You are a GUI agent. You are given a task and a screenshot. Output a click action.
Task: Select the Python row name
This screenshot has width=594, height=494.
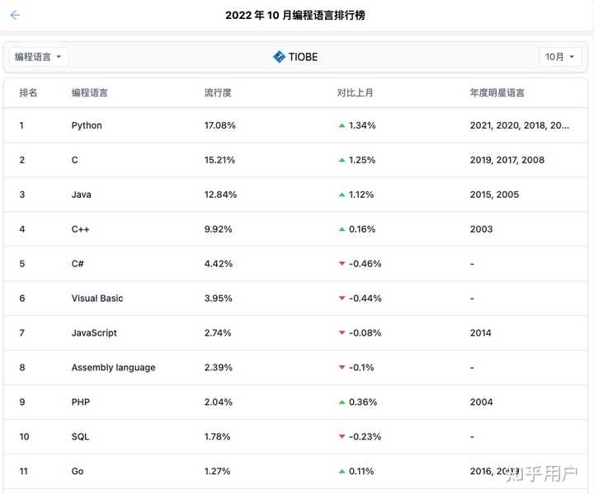coord(87,125)
